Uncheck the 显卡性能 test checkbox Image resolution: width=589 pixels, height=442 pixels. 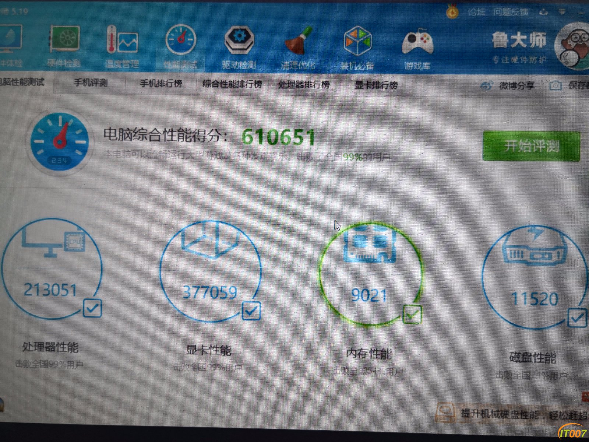point(251,311)
